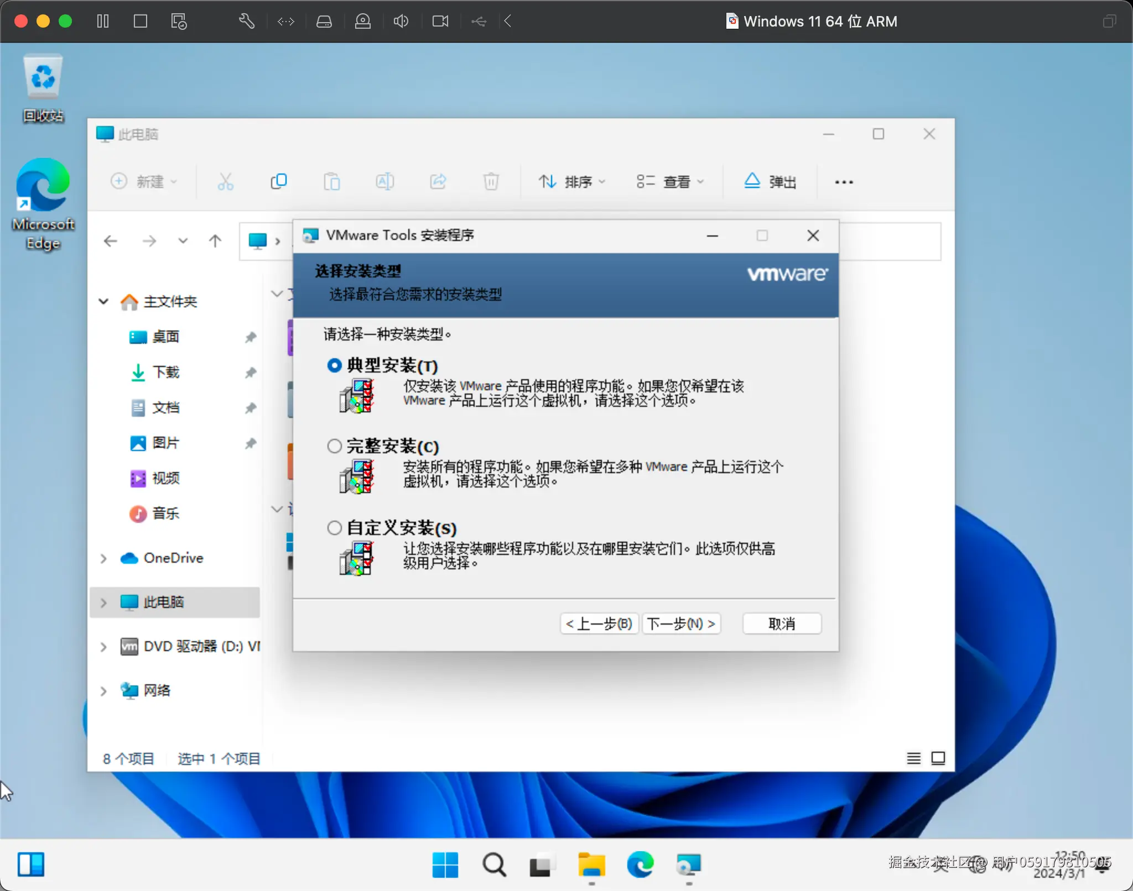Select 此电脑 in the sidebar

163,602
